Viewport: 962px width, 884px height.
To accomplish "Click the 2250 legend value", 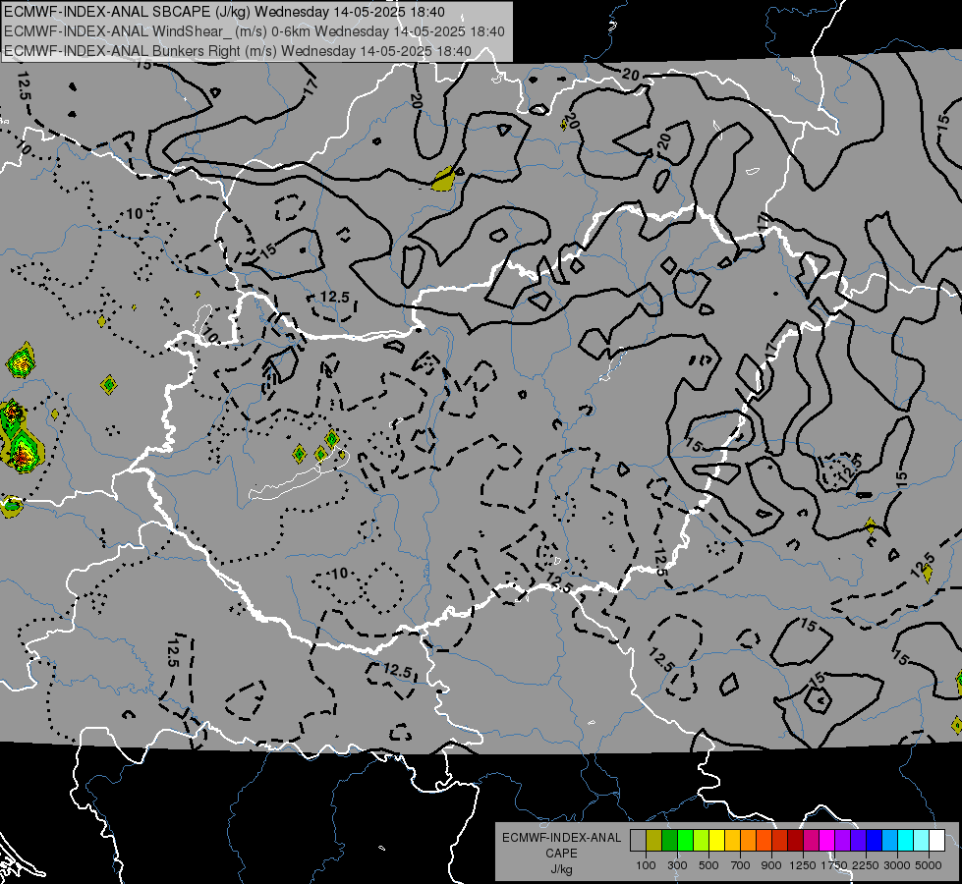I will click(x=866, y=865).
